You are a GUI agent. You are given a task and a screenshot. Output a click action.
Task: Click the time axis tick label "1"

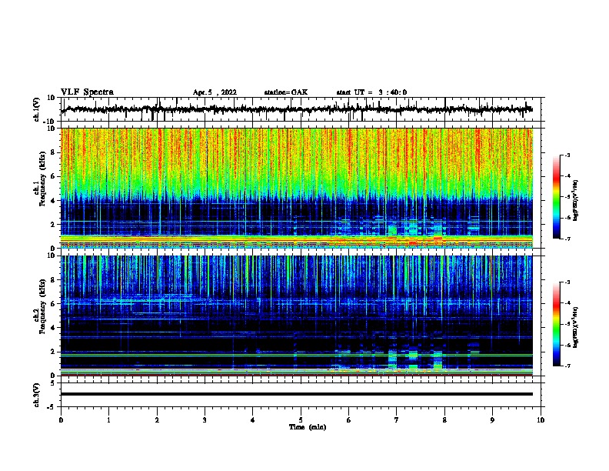click(x=108, y=420)
